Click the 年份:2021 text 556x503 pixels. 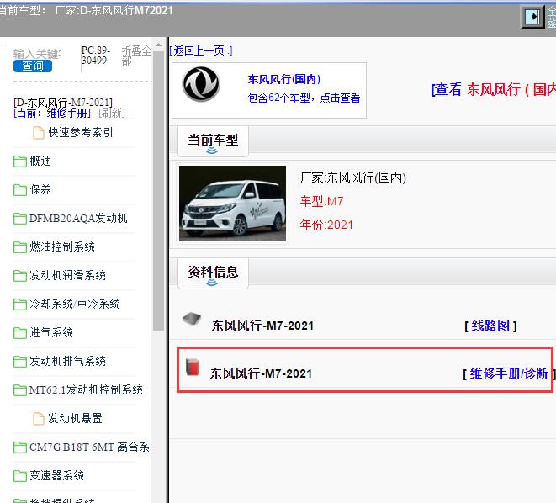[326, 225]
